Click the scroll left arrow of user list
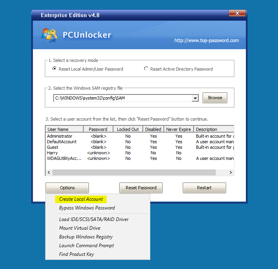Viewport: 278px width, 269px height. 49,172
